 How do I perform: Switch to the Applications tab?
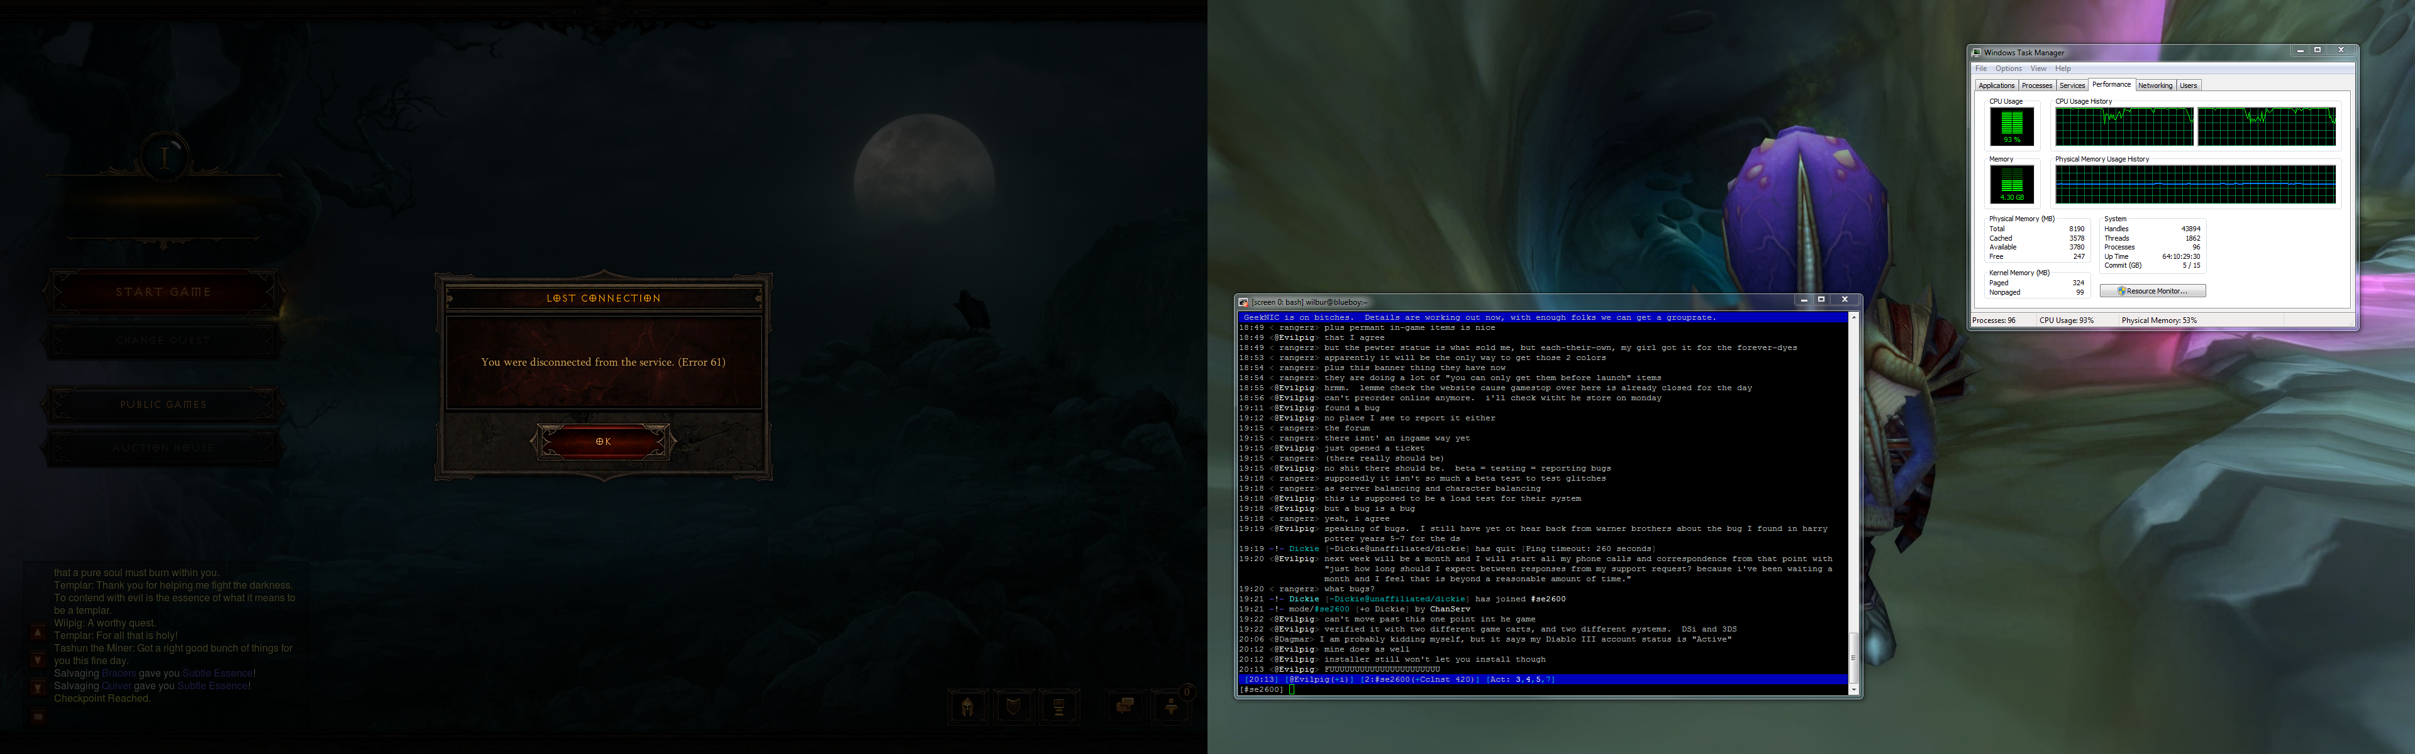point(1996,85)
